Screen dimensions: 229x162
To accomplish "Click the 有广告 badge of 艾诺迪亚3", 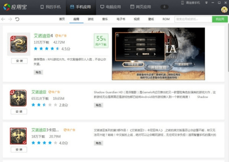I will (69, 130).
